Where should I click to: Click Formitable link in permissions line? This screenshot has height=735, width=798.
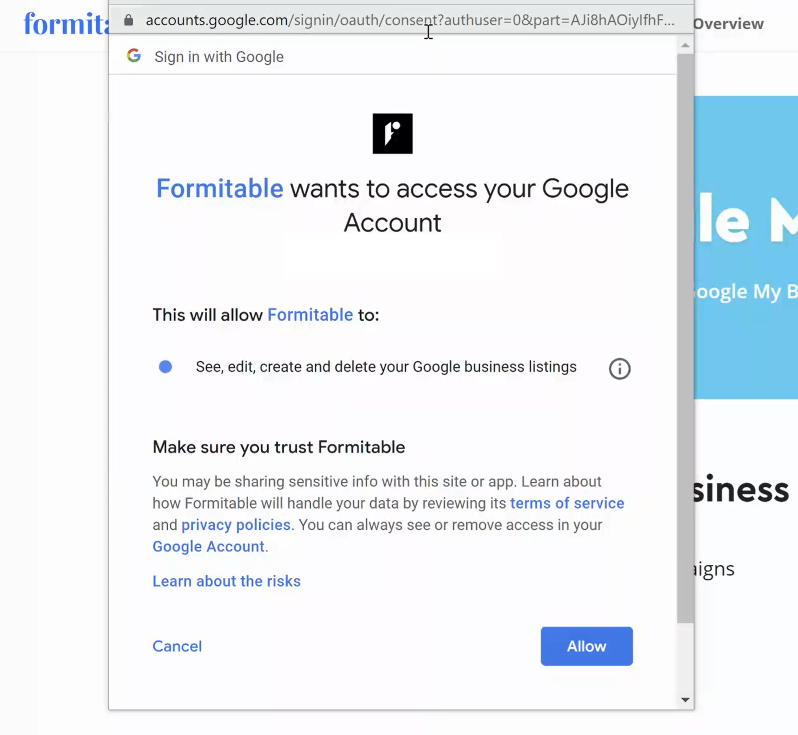click(310, 315)
